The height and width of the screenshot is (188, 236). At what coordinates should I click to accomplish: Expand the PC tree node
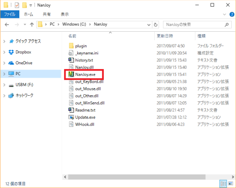4,74
